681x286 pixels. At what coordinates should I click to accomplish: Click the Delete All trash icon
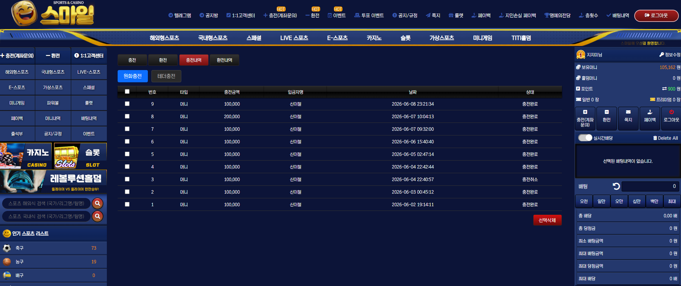point(655,138)
